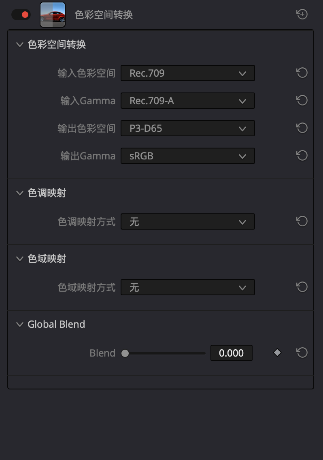Reset the entire 色彩空间转换 effect

coord(302,15)
